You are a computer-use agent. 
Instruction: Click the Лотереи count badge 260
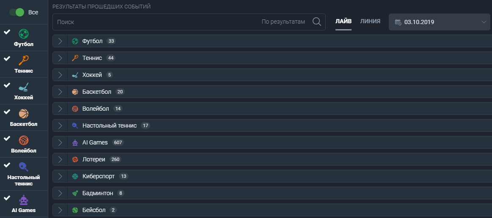pyautogui.click(x=115, y=159)
